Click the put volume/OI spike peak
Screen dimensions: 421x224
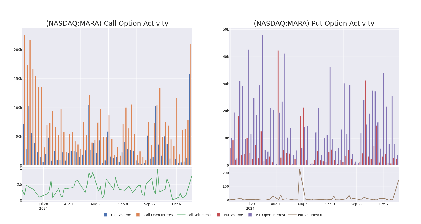pyautogui.click(x=299, y=169)
